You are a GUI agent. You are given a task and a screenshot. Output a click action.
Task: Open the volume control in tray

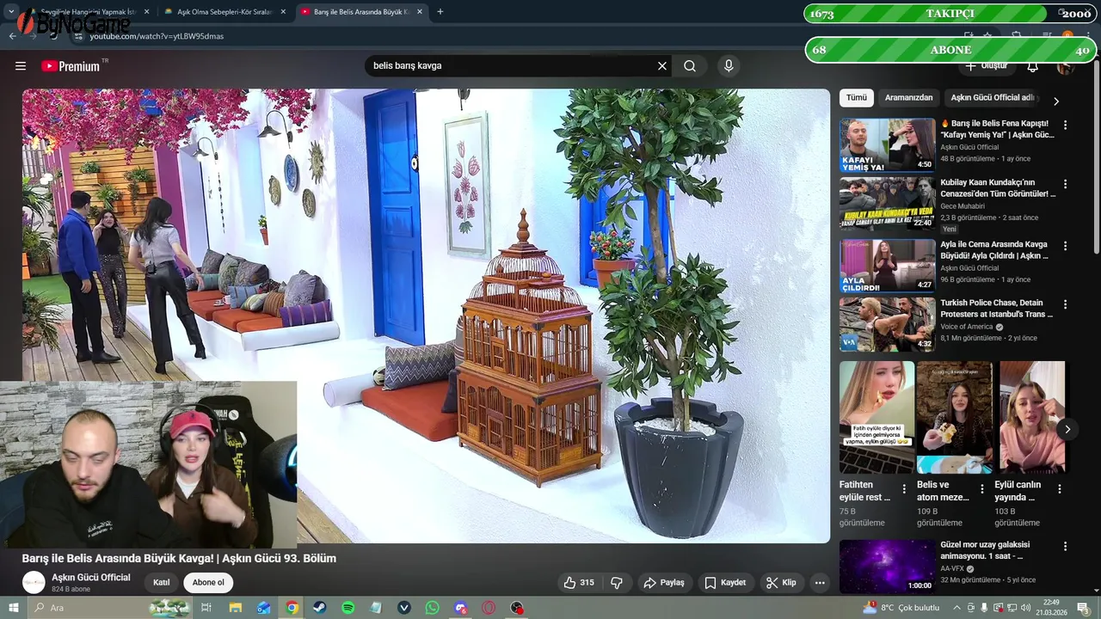click(x=1026, y=608)
